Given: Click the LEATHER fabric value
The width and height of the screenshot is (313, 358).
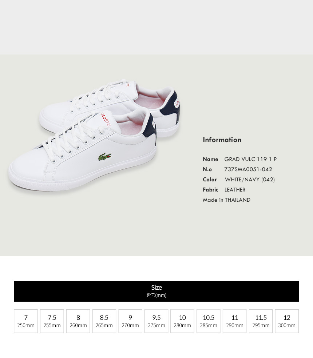Looking at the screenshot, I should 235,190.
